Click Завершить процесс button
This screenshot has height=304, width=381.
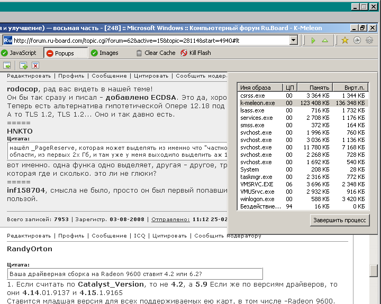(339, 220)
